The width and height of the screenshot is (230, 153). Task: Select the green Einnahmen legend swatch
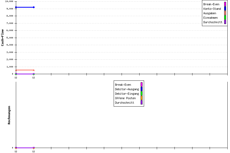pyautogui.click(x=225, y=18)
